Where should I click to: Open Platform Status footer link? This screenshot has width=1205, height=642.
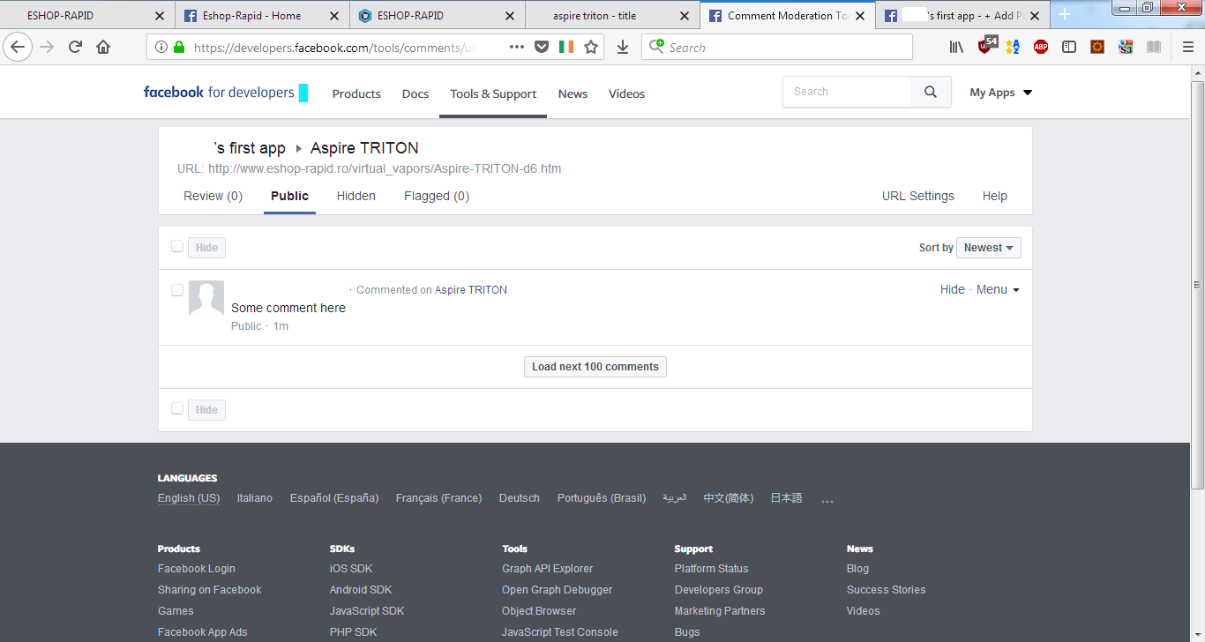pyautogui.click(x=712, y=569)
